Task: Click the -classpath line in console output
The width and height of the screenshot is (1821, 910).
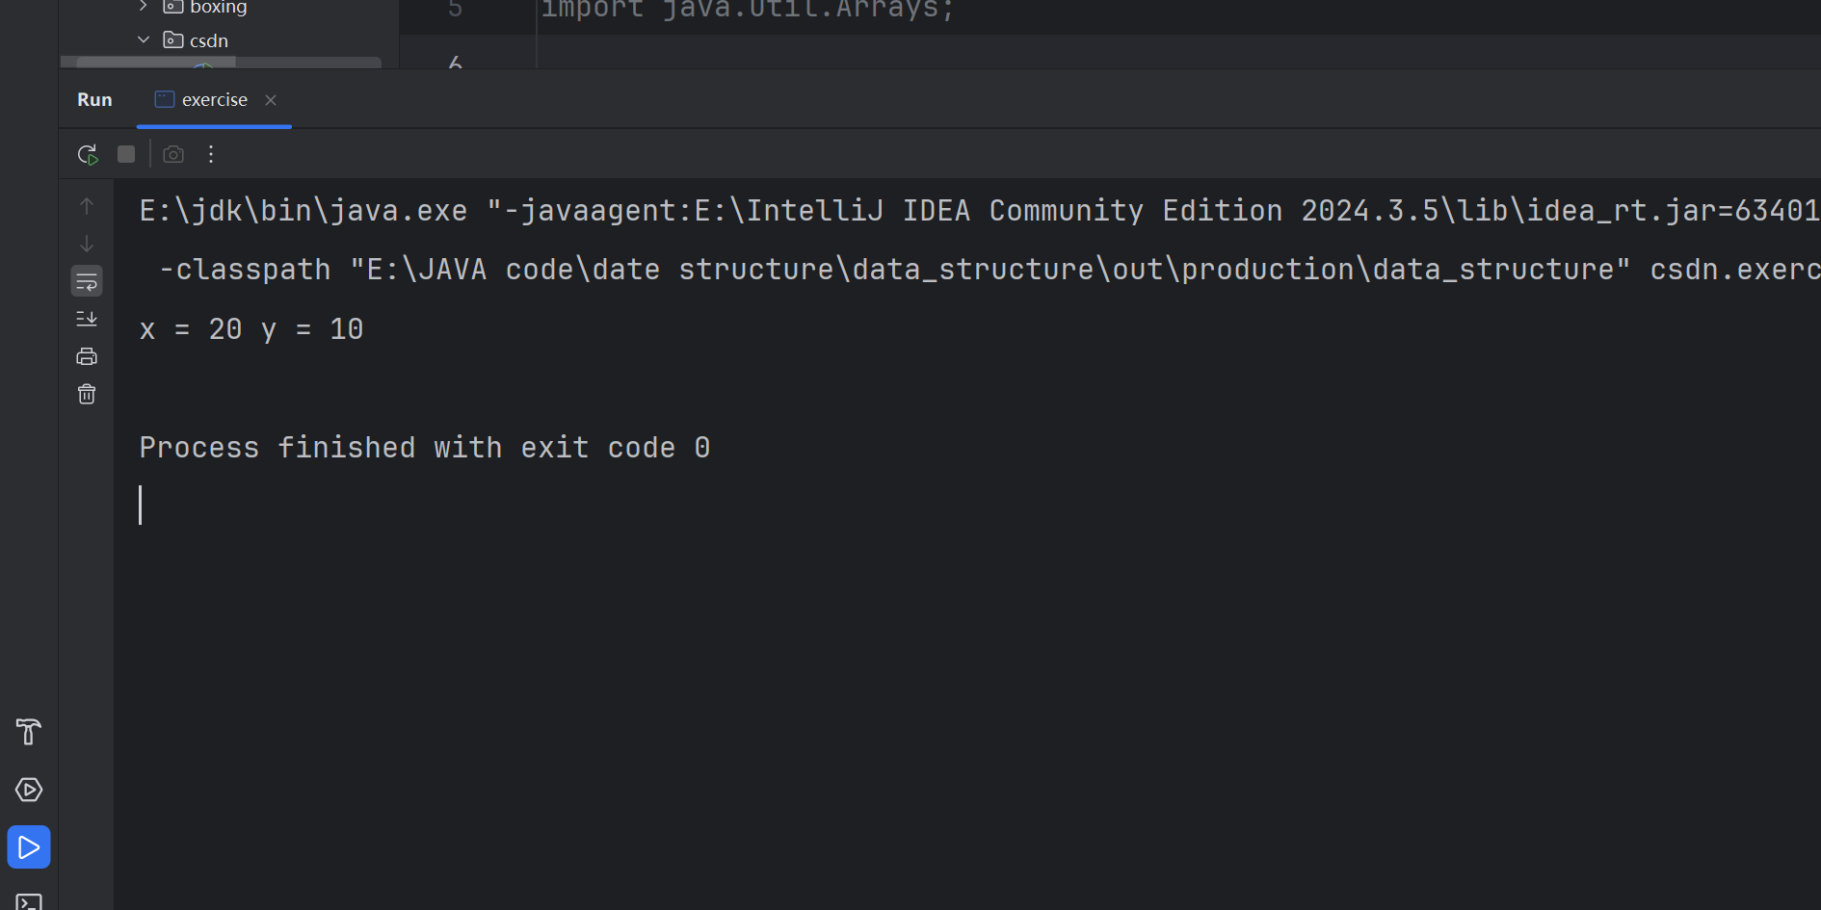Action: 990,270
